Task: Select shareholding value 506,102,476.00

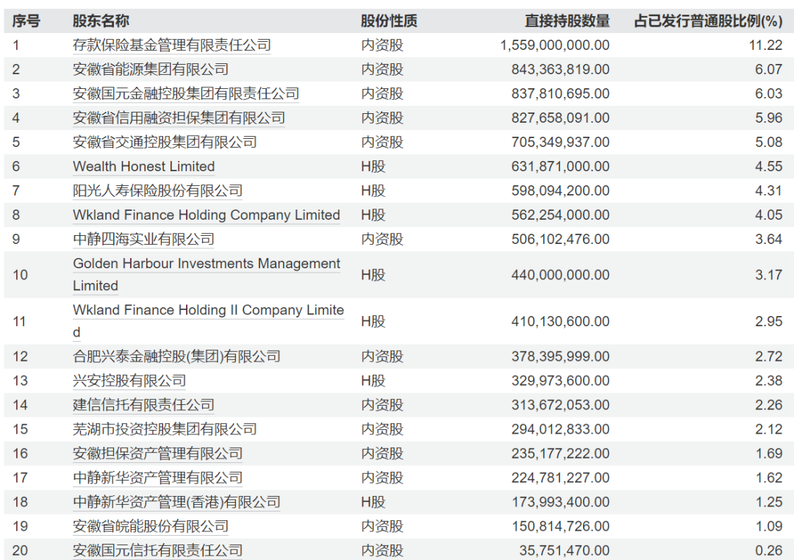Action: coord(560,240)
